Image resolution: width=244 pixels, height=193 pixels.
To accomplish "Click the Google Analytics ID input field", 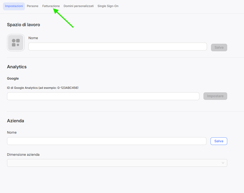I will coord(103,96).
